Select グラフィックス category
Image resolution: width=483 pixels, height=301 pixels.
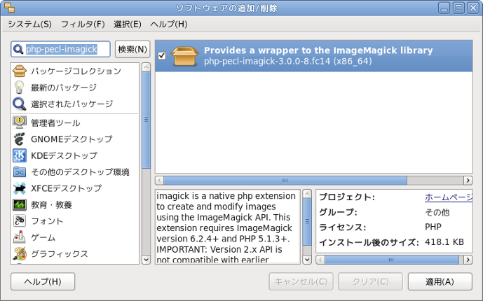[76, 253]
